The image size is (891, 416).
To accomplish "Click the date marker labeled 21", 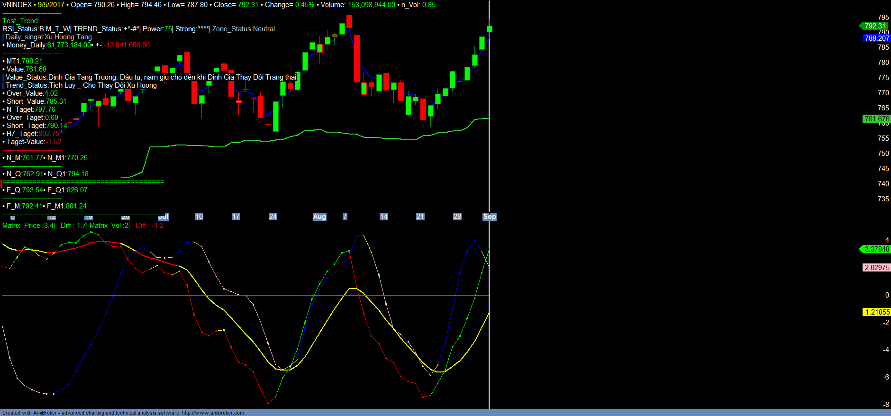I will point(420,217).
